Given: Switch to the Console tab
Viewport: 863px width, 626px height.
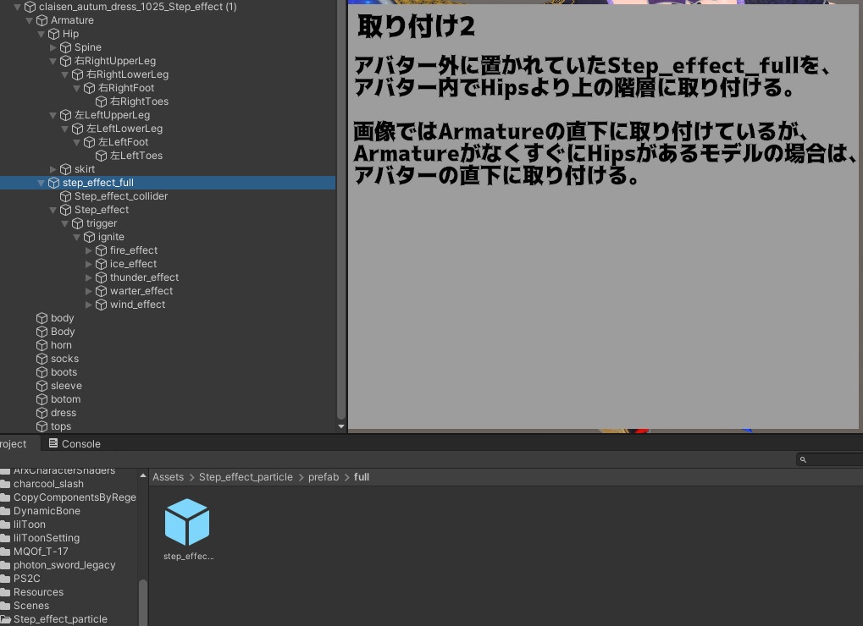Looking at the screenshot, I should pyautogui.click(x=80, y=443).
